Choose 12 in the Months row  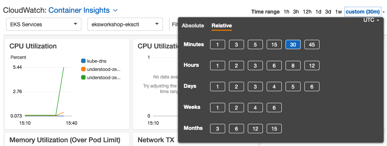pos(255,129)
